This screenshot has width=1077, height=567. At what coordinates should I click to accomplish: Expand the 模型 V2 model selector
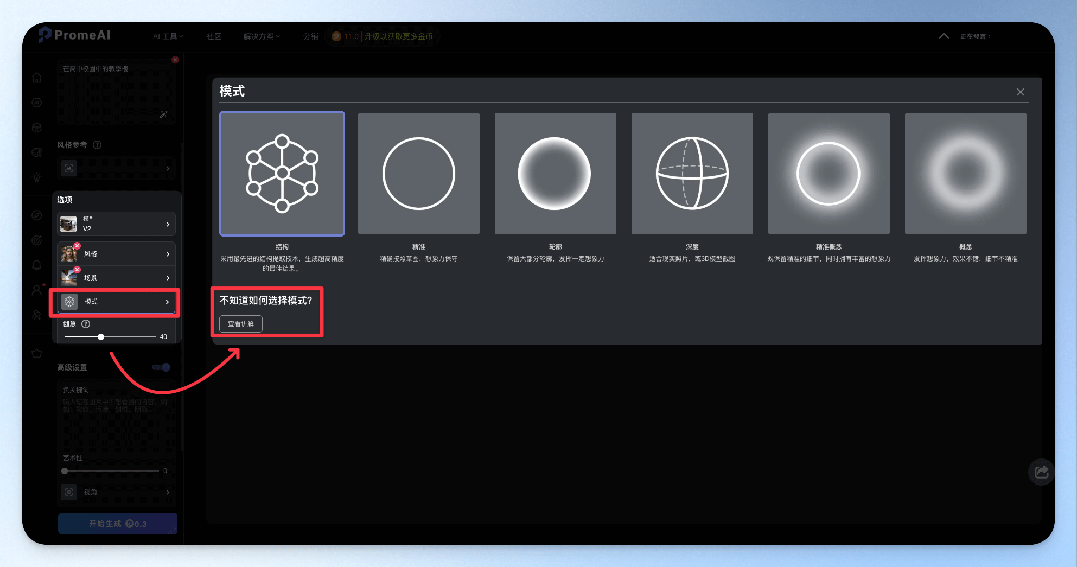coord(117,224)
